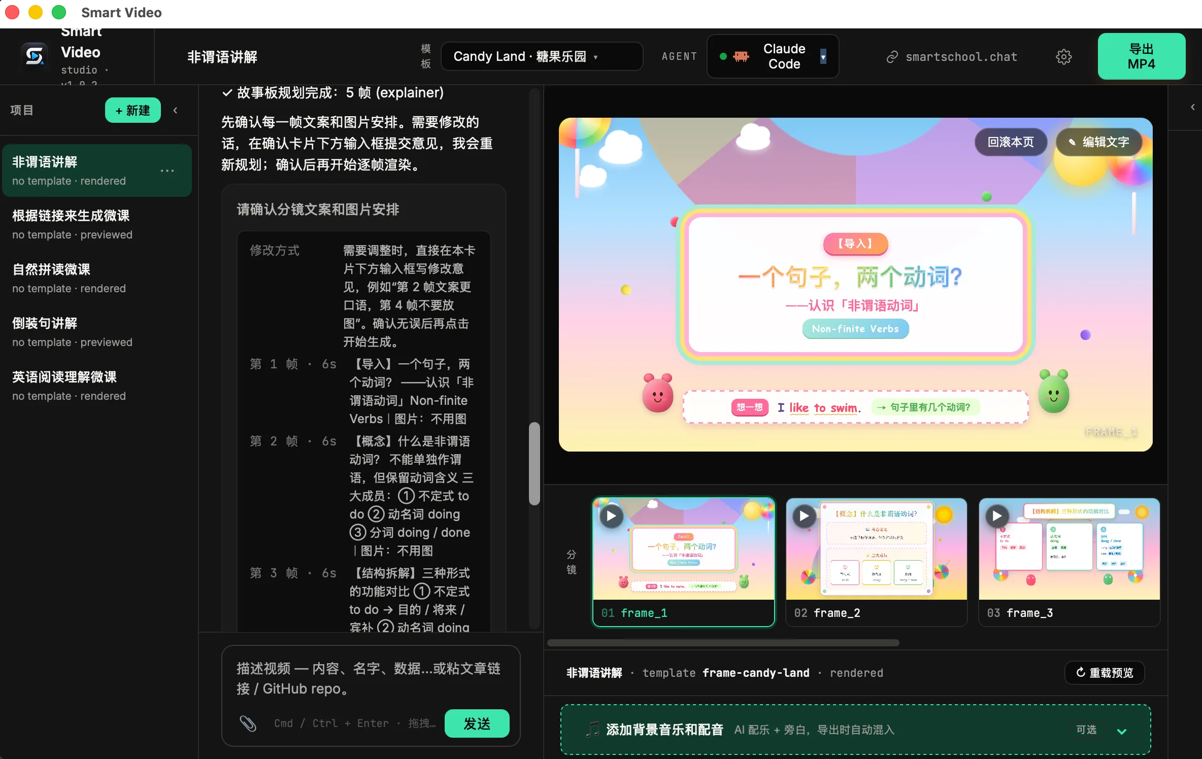Image resolution: width=1202 pixels, height=759 pixels.
Task: Click the paperclip attachment icon
Action: click(x=248, y=723)
